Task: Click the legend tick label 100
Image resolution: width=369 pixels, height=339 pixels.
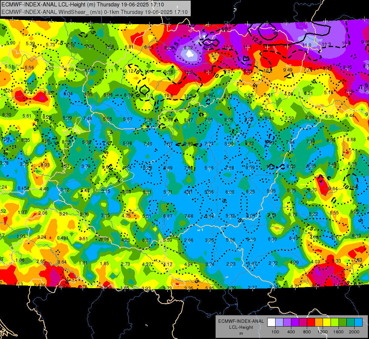Action: 275,332
